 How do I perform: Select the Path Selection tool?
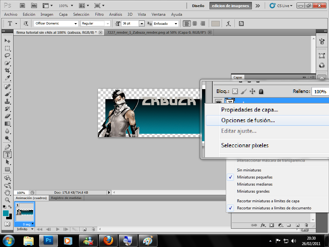(x=7, y=162)
